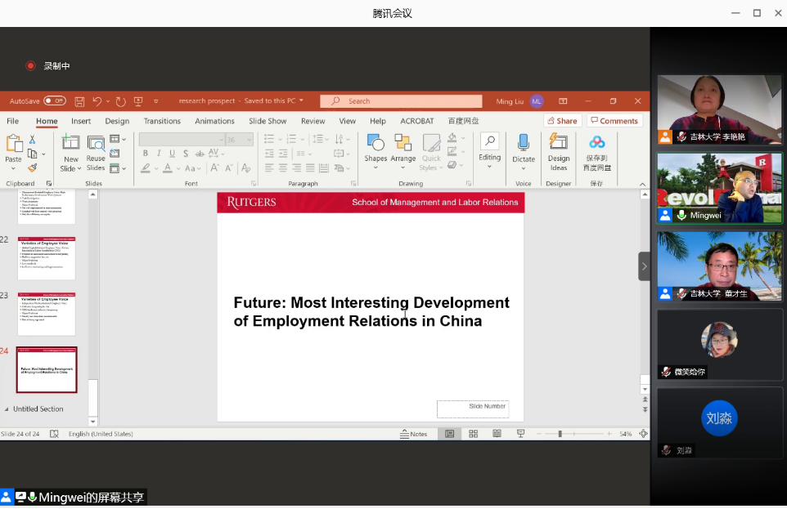This screenshot has height=509, width=787.
Task: Collapse the Untitled Section
Action: pos(7,409)
